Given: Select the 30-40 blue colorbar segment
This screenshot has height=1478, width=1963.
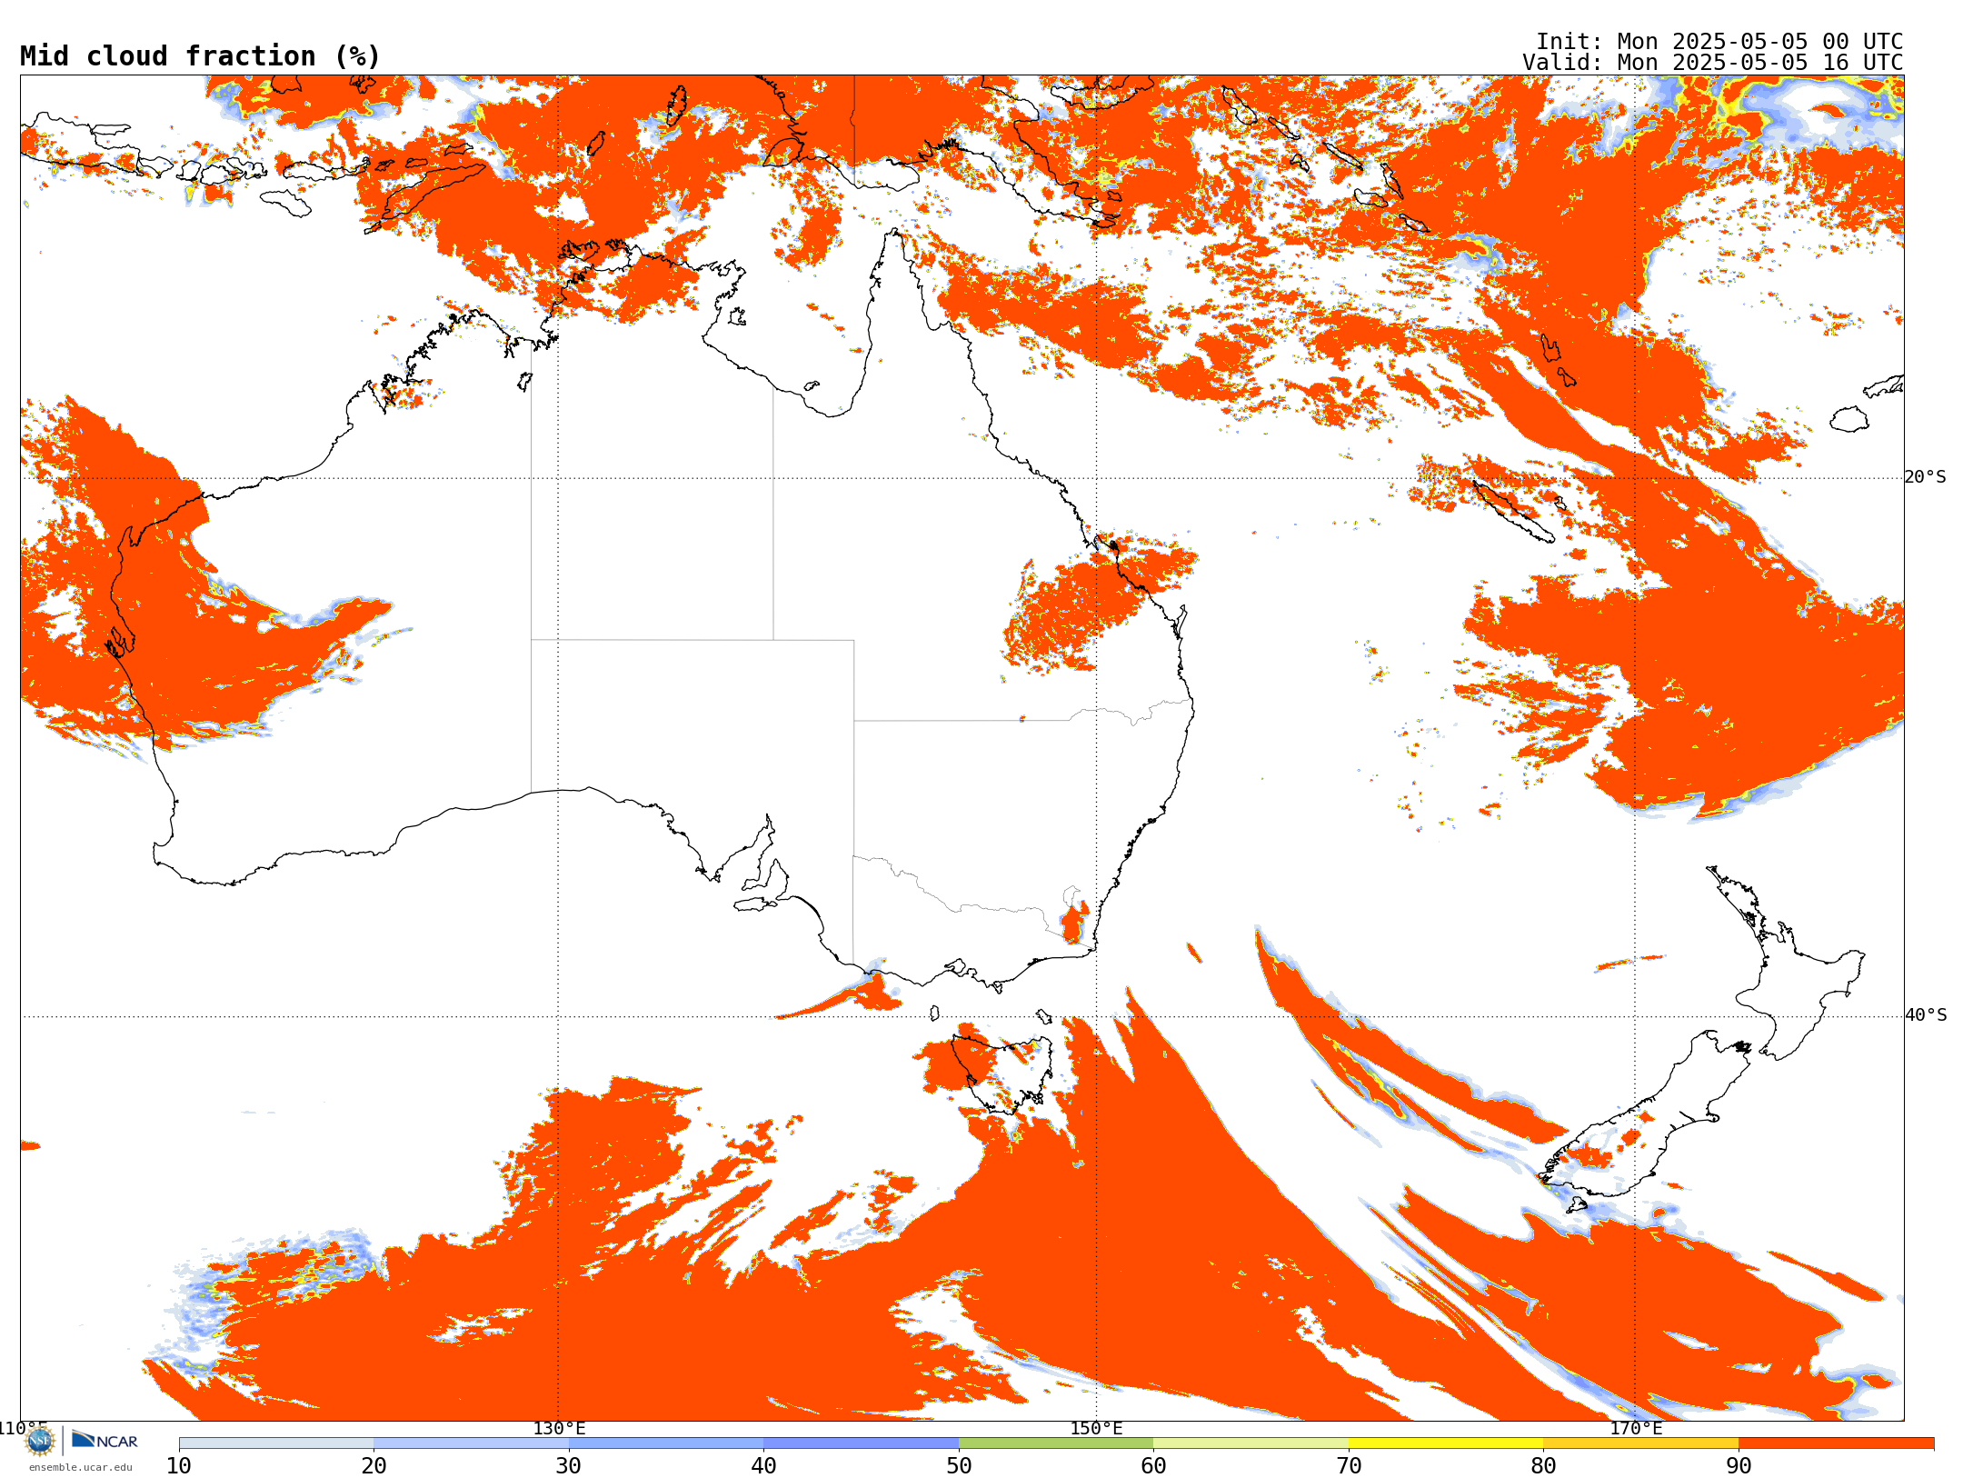Looking at the screenshot, I should tap(666, 1443).
